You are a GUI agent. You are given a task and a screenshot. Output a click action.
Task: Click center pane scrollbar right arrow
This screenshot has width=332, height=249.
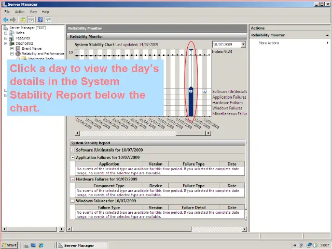coord(244,229)
